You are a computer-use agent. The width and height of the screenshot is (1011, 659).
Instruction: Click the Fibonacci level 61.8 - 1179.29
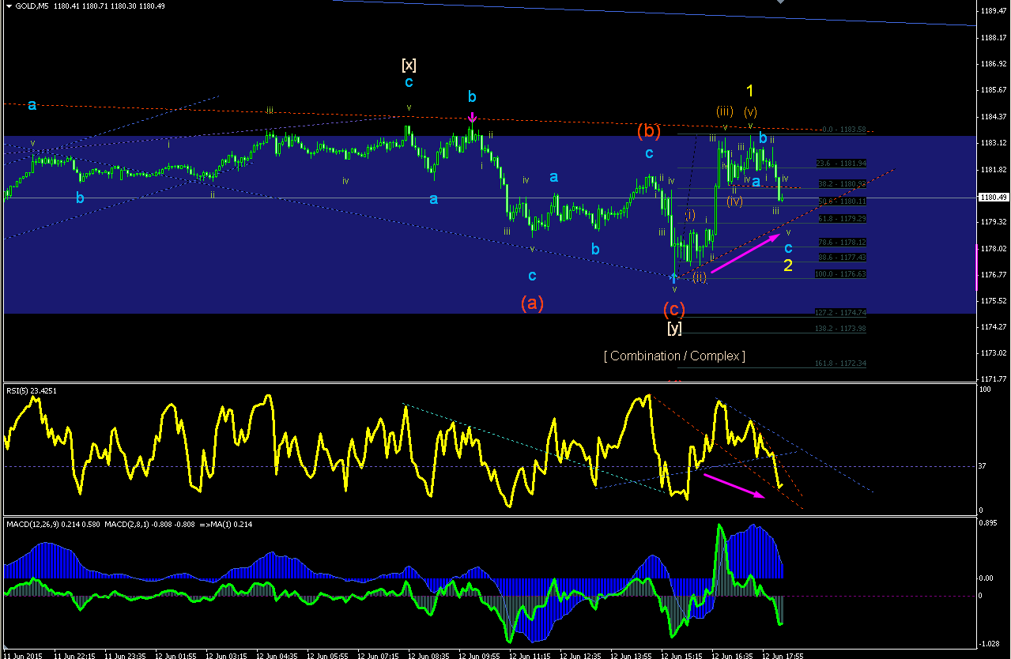pos(841,218)
